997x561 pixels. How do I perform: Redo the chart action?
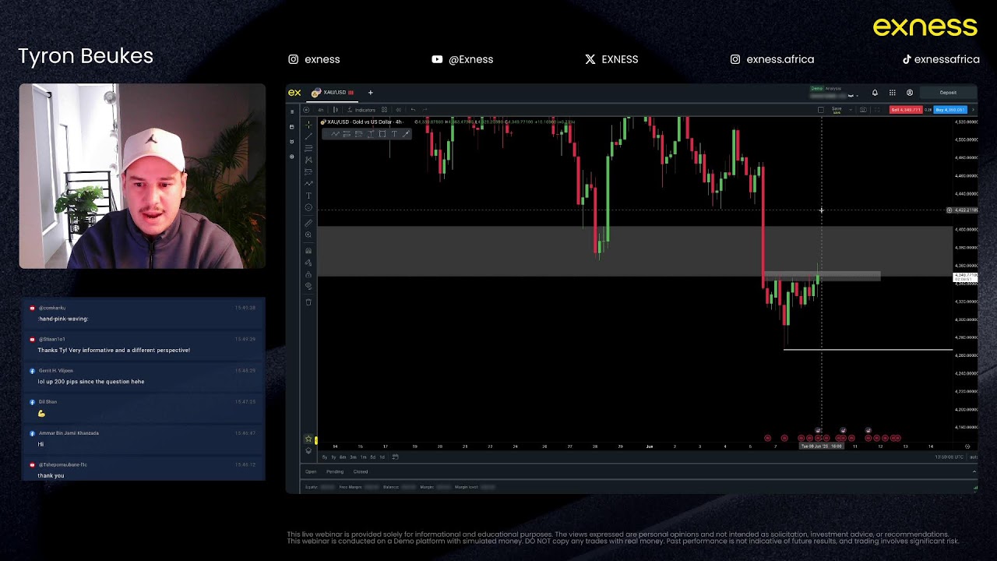[425, 110]
